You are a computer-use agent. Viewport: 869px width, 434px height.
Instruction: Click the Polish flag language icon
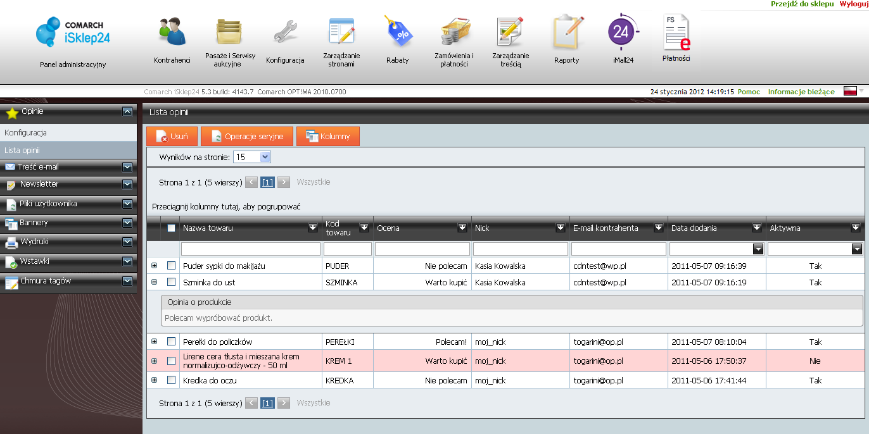[x=850, y=92]
